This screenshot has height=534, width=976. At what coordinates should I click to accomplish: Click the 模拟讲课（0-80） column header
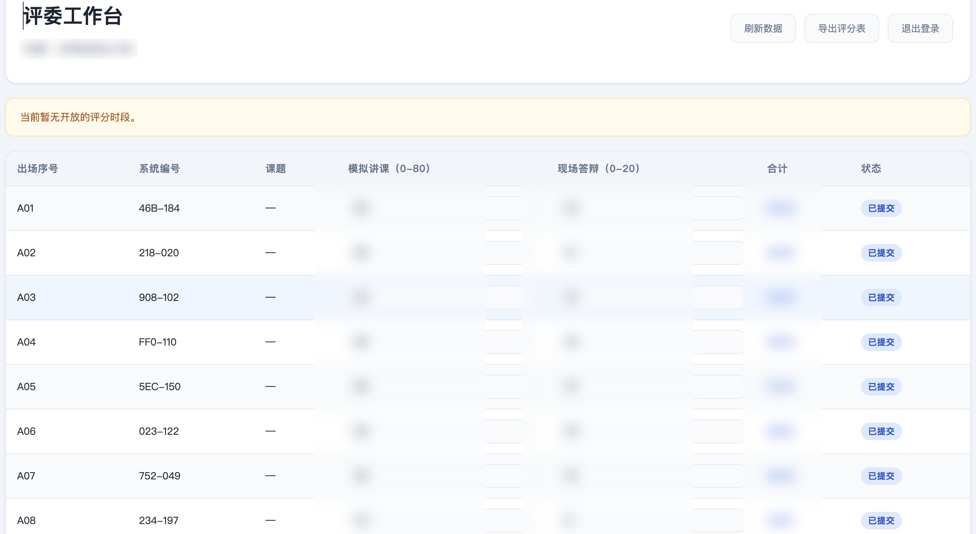(x=389, y=168)
